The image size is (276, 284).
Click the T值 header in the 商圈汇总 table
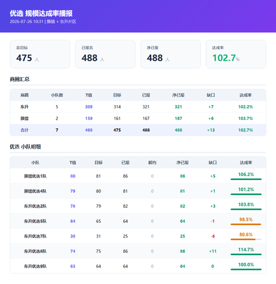[89, 95]
